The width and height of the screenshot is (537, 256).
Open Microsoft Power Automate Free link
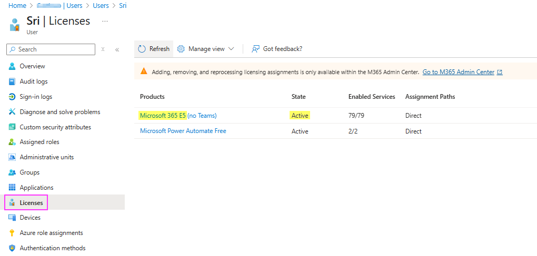tap(183, 131)
